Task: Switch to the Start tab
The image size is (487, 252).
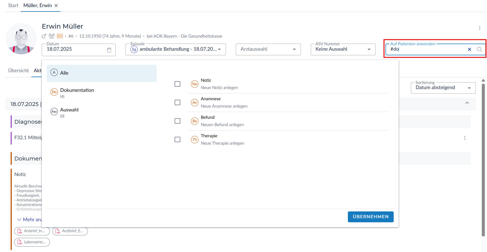Action: click(13, 5)
